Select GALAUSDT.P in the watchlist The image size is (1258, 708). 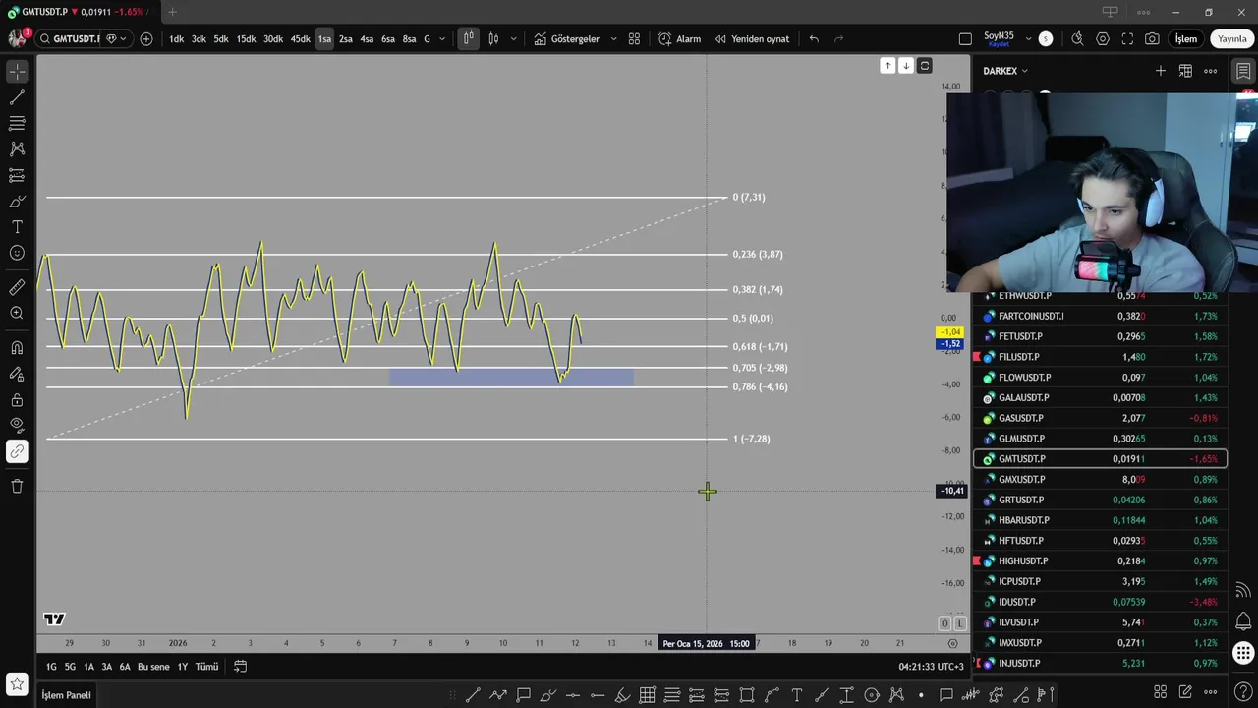[1100, 397]
